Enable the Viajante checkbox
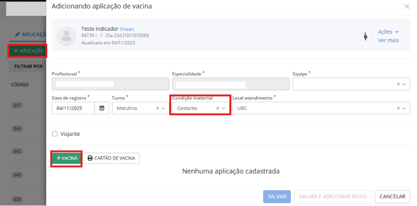 coord(55,134)
